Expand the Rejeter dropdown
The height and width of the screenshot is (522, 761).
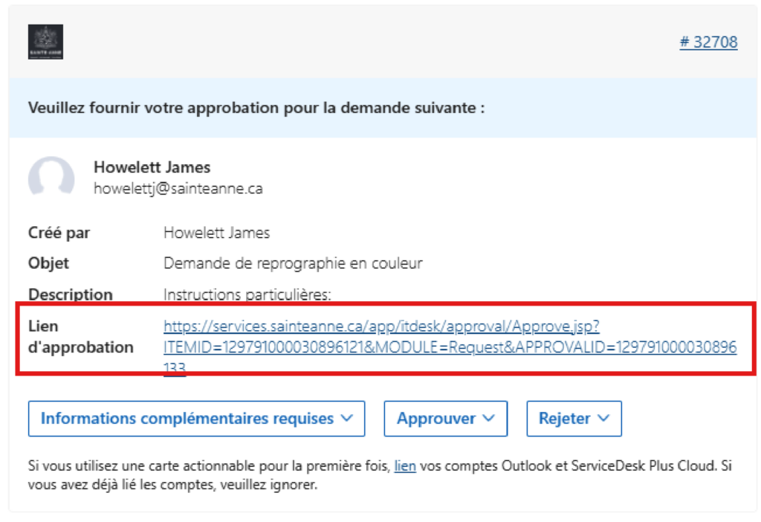point(574,419)
